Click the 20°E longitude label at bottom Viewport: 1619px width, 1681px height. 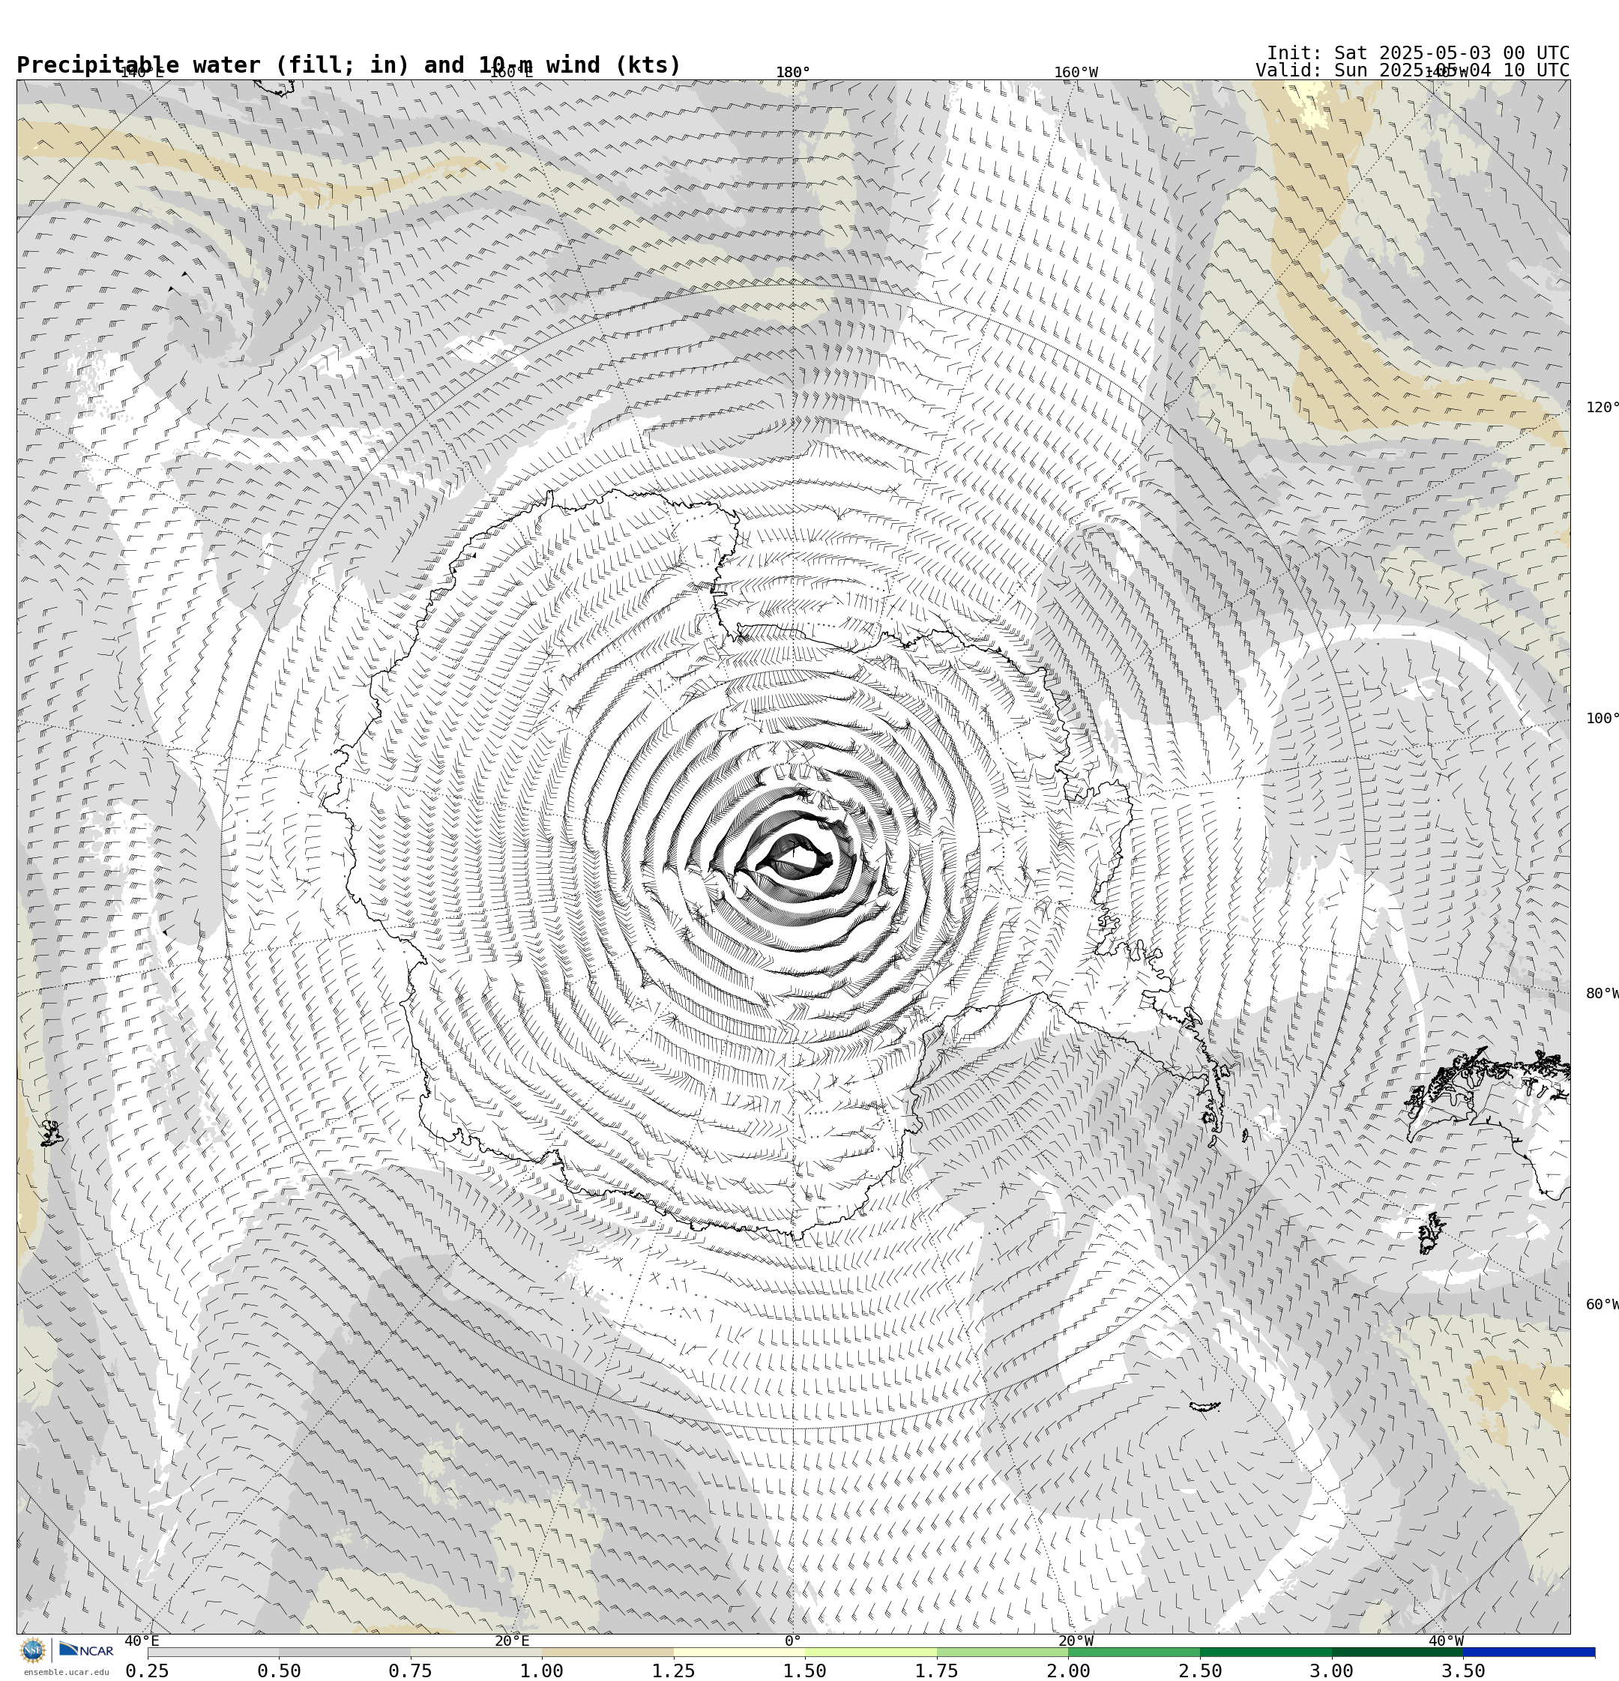[511, 1641]
